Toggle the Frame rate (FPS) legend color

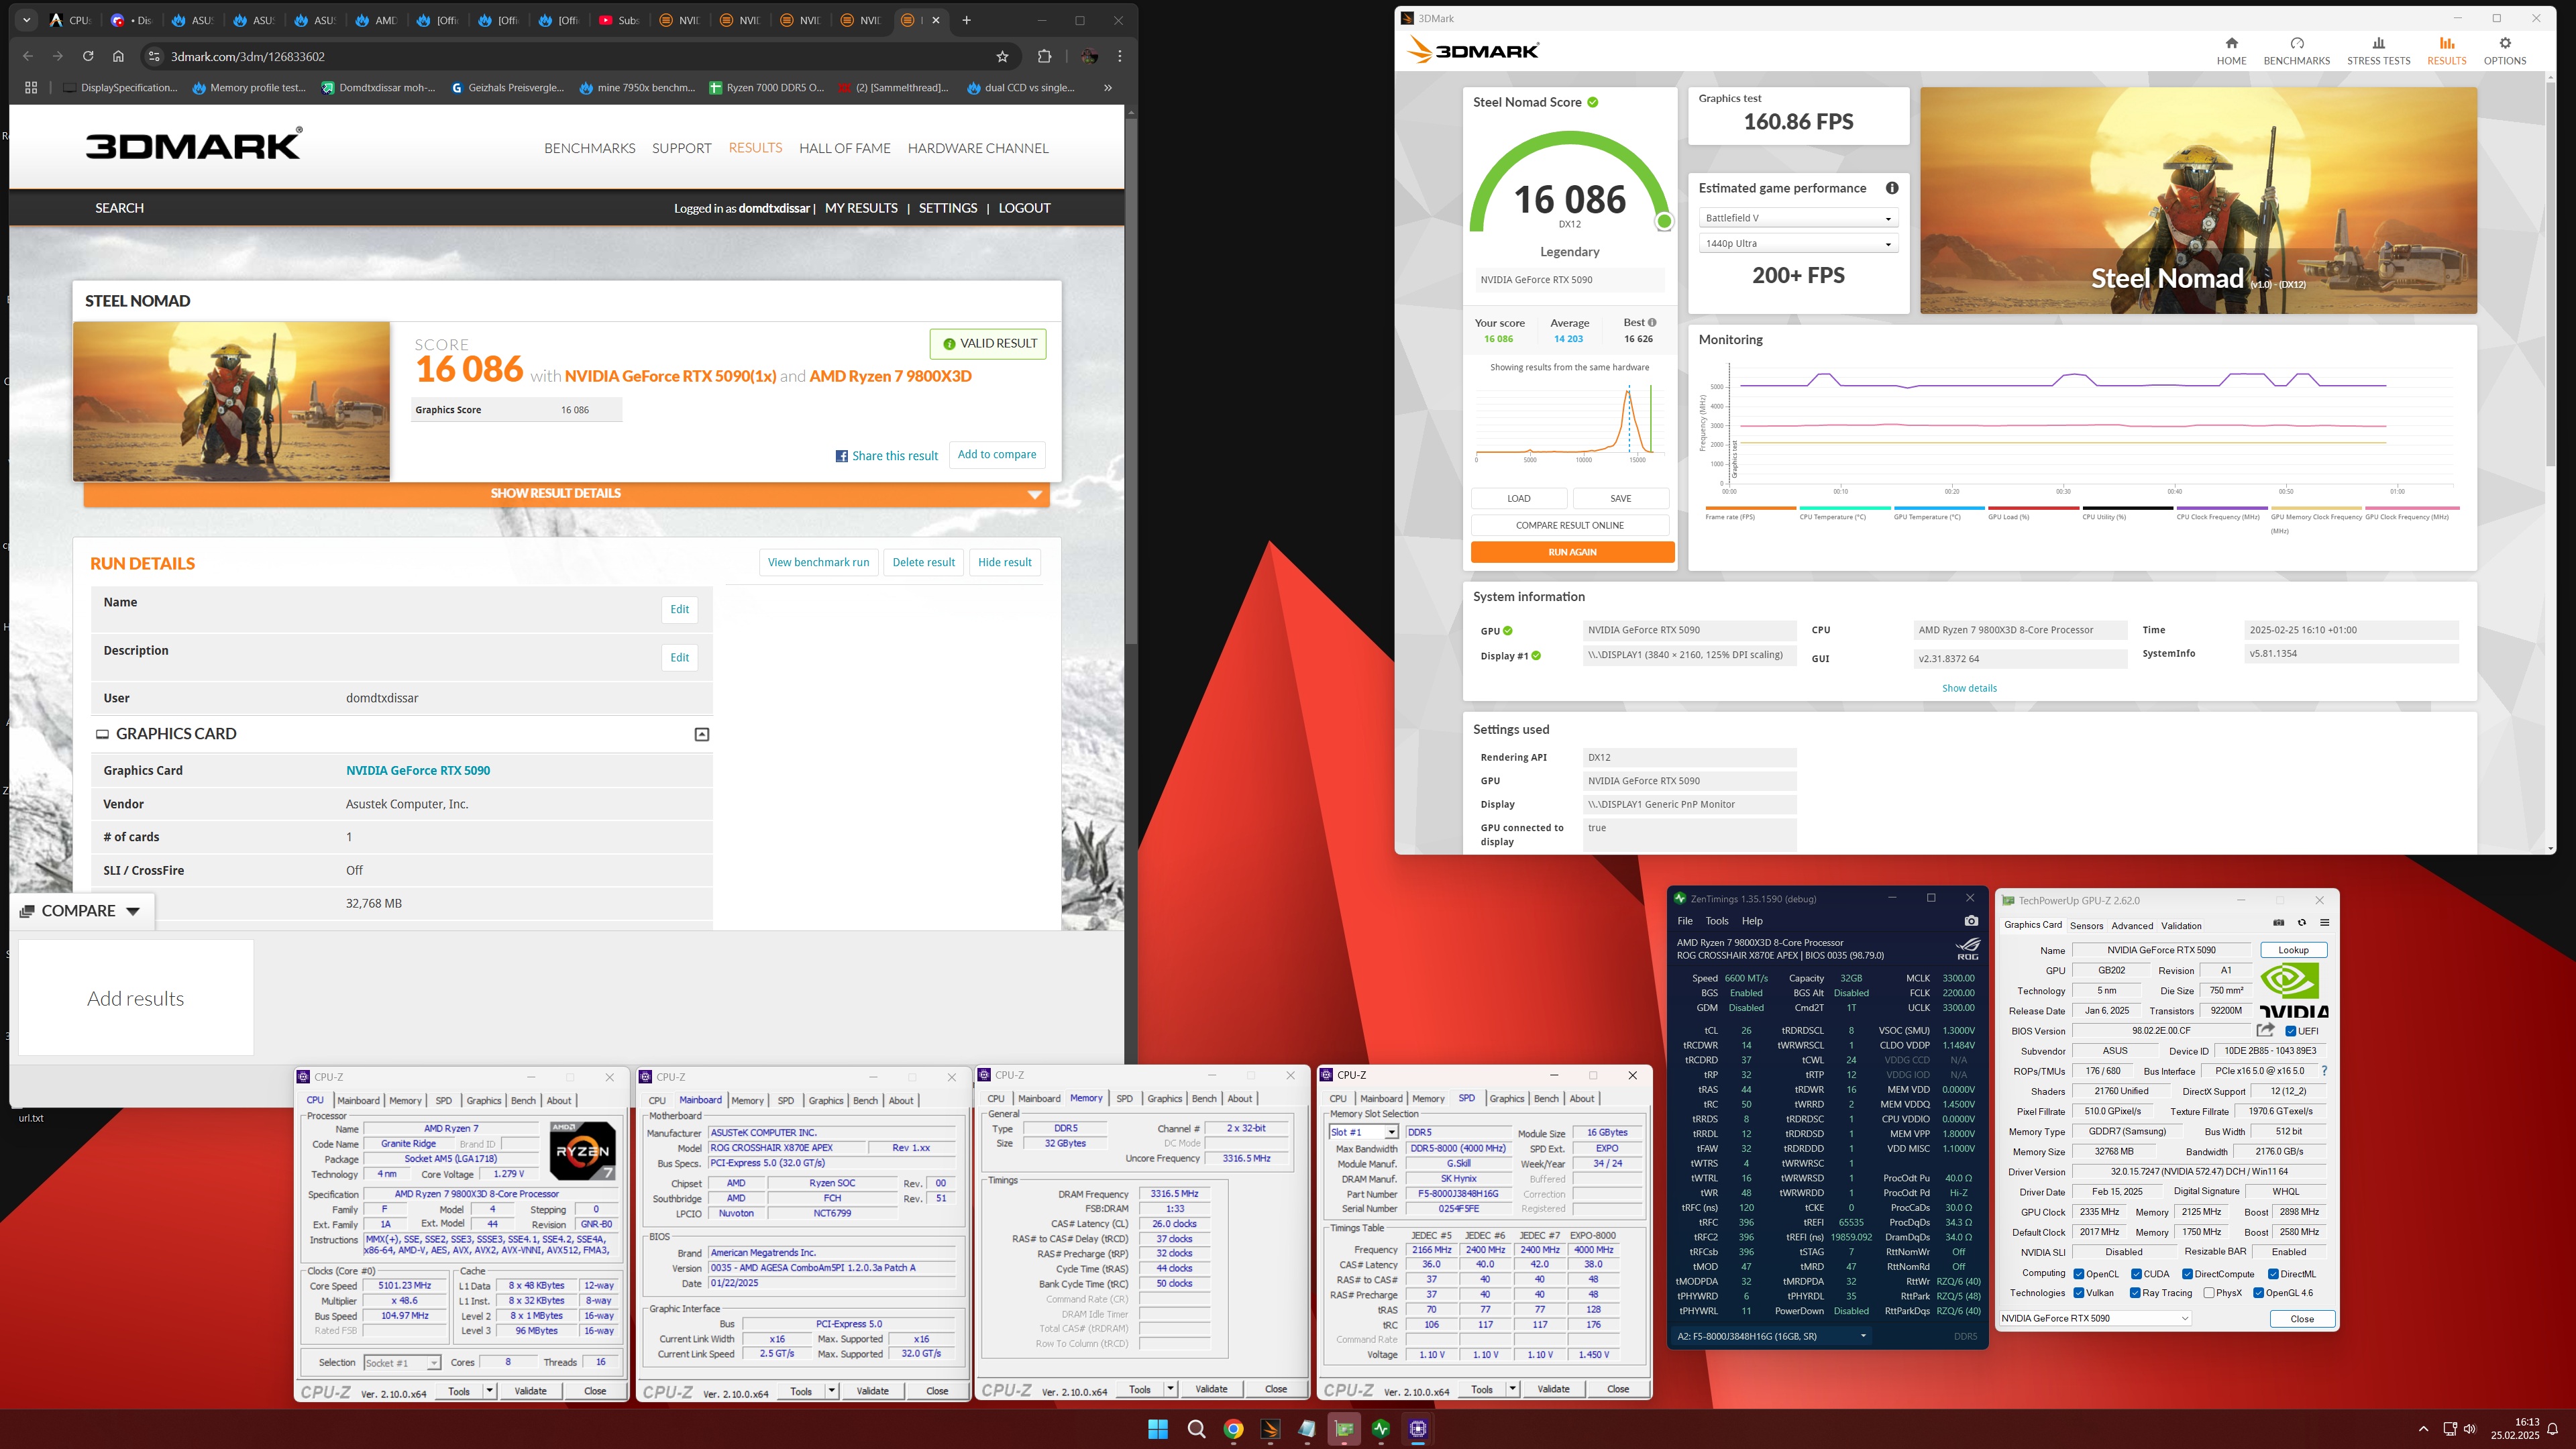tap(1750, 508)
